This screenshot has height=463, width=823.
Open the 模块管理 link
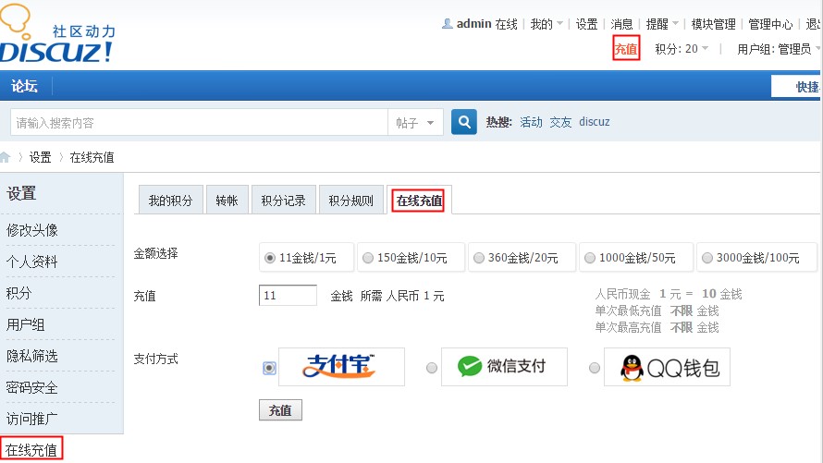coord(713,24)
